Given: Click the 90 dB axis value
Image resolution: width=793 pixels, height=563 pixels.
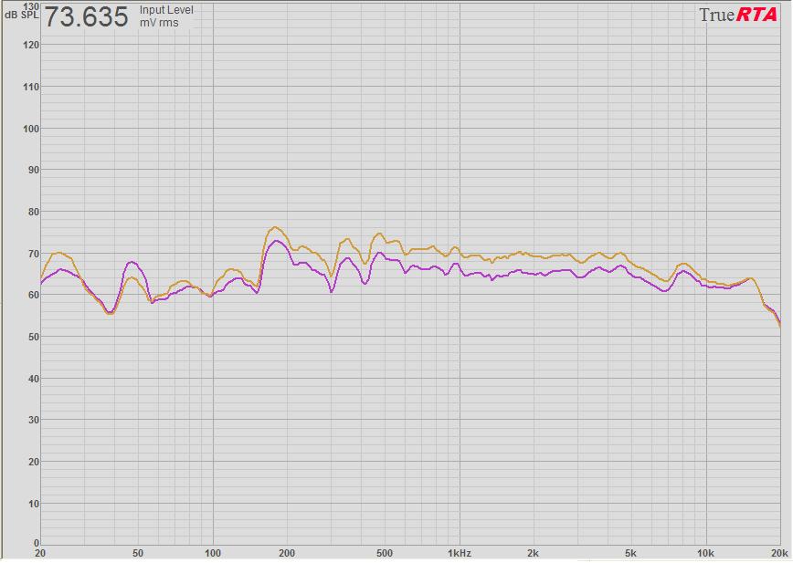Looking at the screenshot, I should pyautogui.click(x=33, y=170).
